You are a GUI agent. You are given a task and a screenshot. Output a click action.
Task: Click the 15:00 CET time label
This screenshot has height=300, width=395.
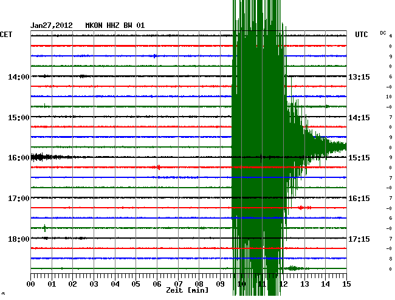pos(19,118)
